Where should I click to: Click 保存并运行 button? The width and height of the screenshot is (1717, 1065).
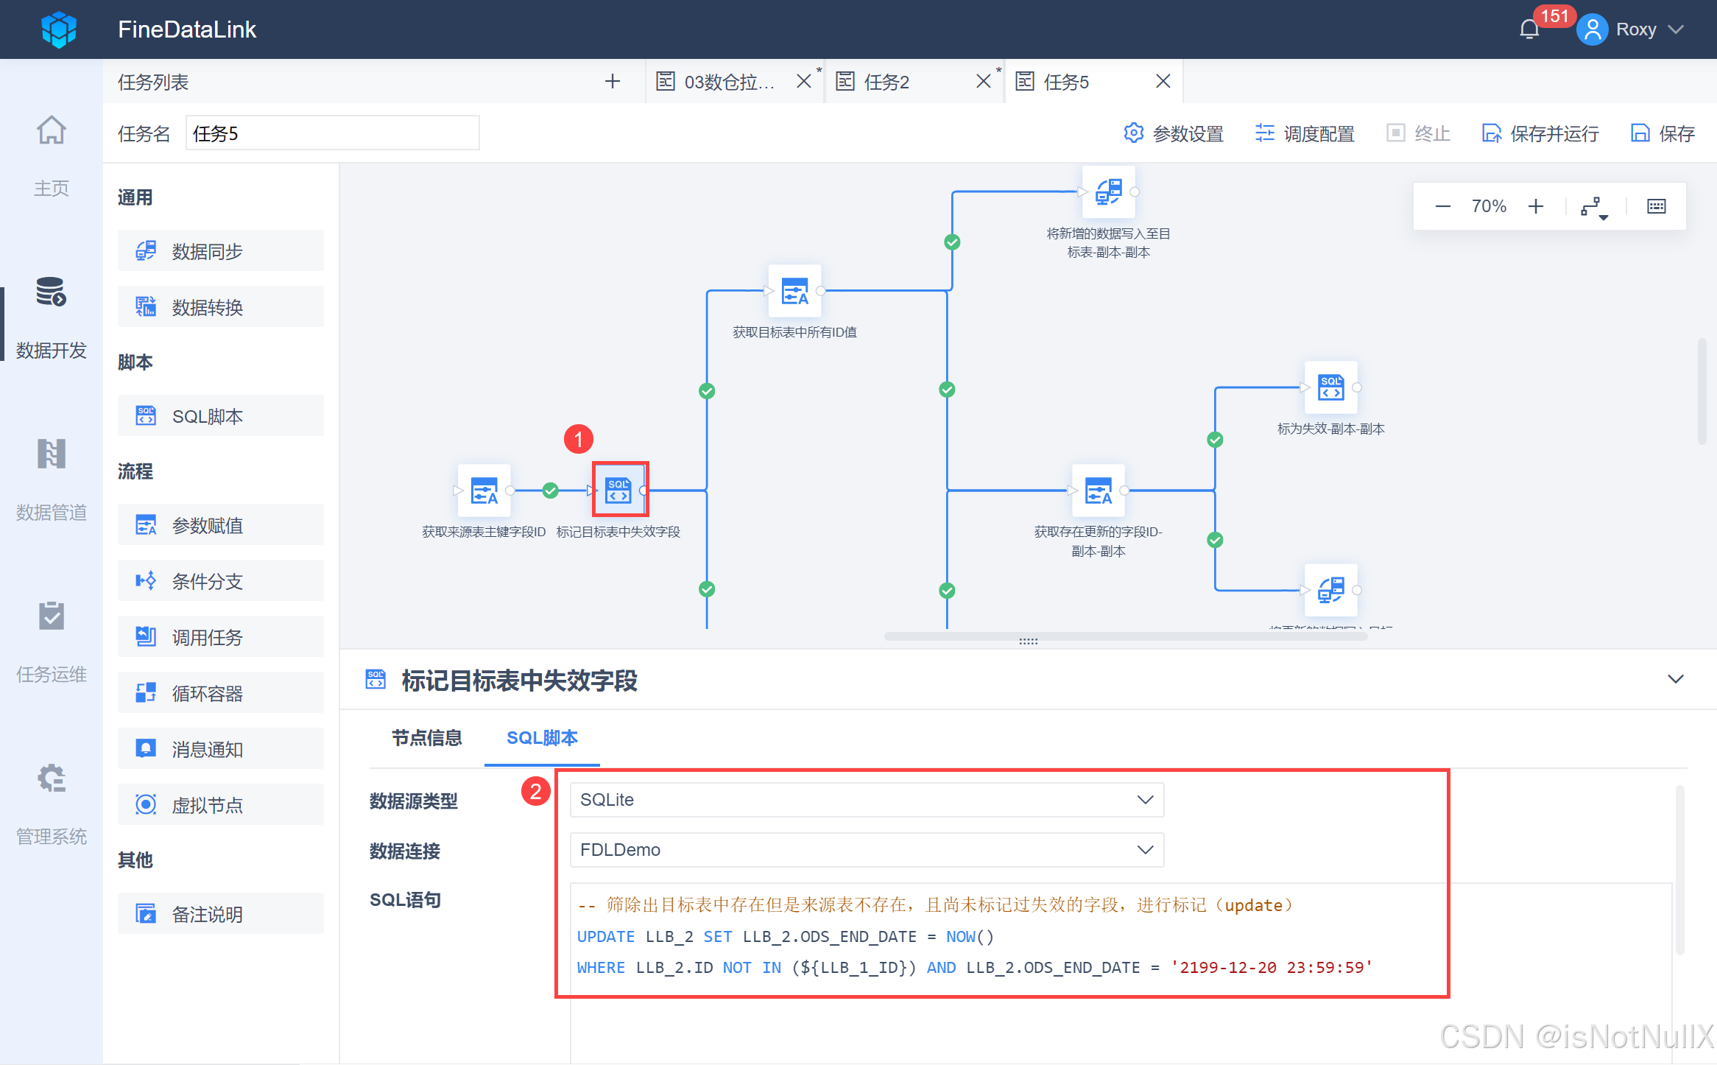[1540, 134]
